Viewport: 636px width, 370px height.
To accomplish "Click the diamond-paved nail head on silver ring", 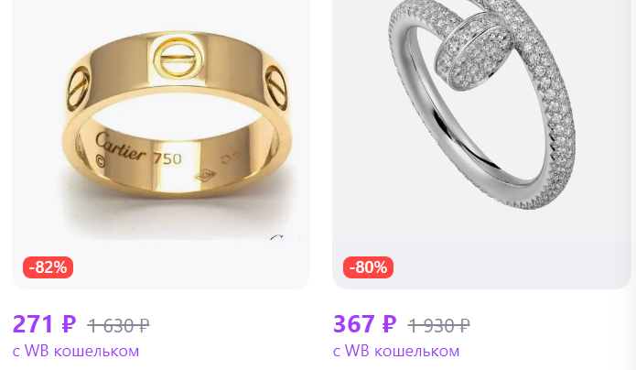I will click(475, 51).
